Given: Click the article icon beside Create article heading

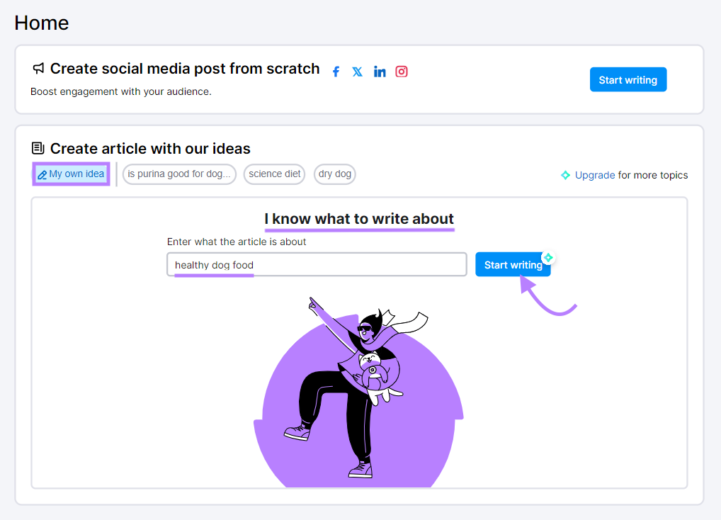Looking at the screenshot, I should coord(38,149).
